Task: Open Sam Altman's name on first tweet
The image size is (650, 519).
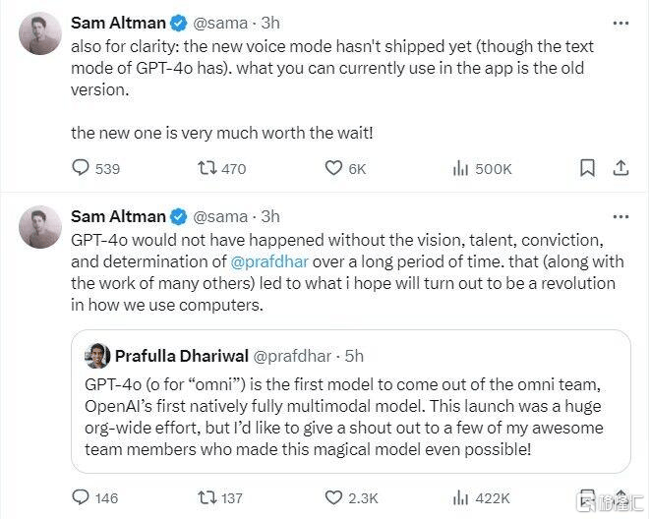Action: pyautogui.click(x=118, y=23)
